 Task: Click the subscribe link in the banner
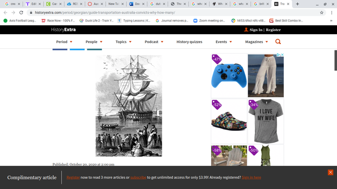click(138, 177)
